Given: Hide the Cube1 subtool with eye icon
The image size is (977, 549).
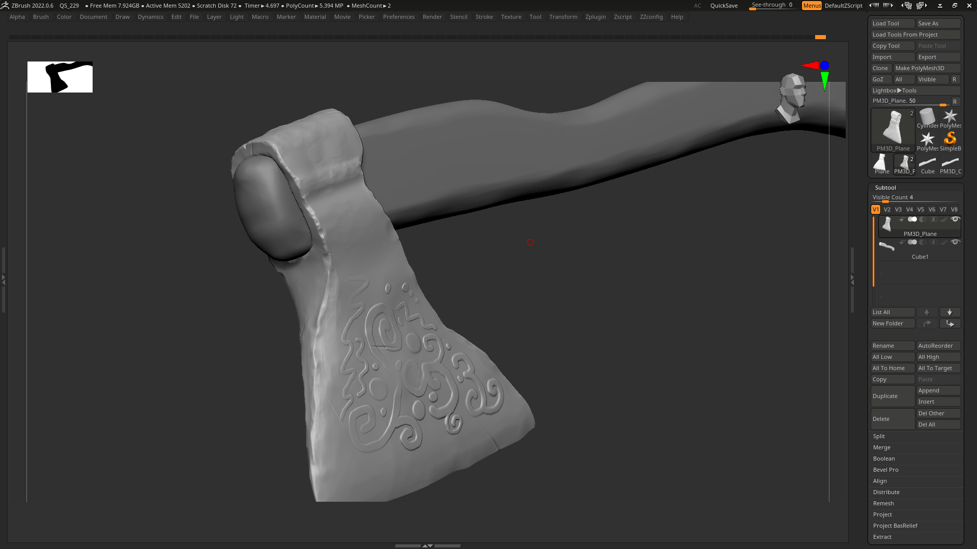Looking at the screenshot, I should 955,242.
